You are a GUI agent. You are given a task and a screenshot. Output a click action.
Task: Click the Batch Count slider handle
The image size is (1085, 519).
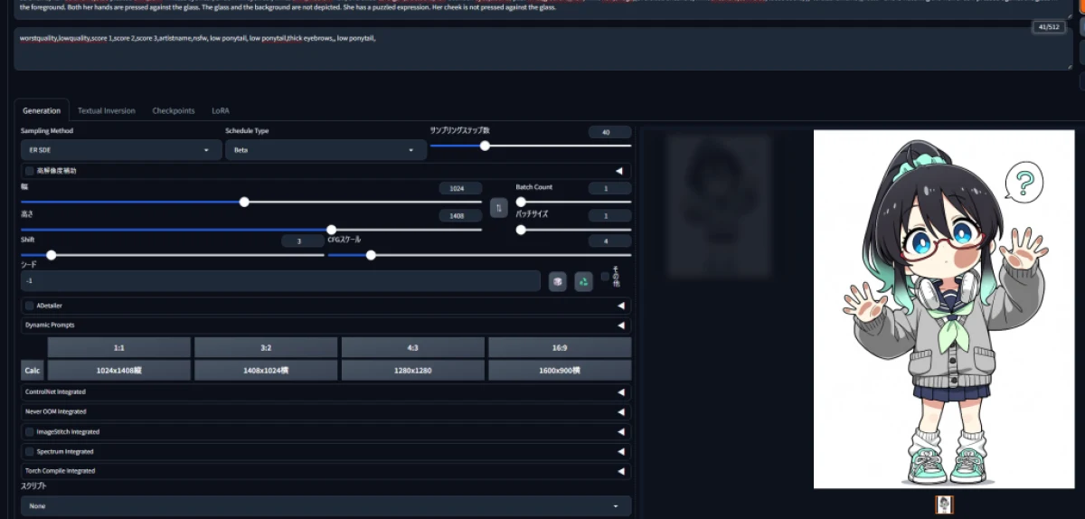click(521, 203)
